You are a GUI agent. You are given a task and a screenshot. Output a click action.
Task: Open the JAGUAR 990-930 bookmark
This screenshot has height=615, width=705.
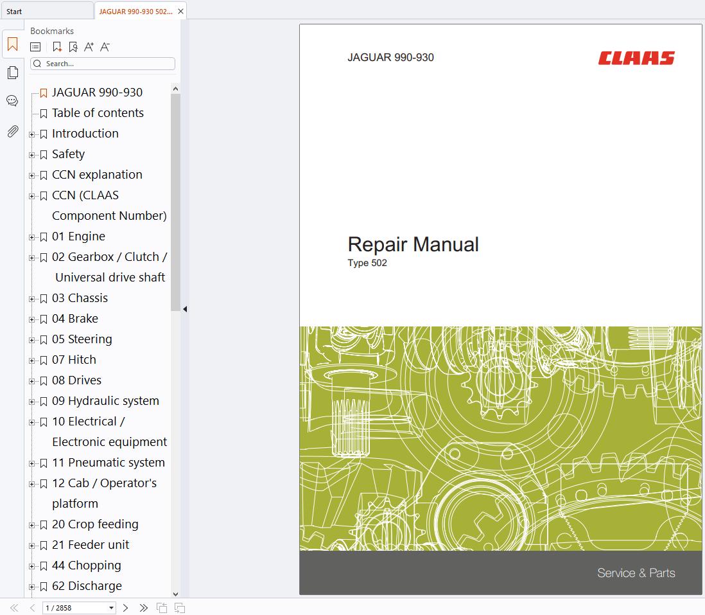[97, 93]
